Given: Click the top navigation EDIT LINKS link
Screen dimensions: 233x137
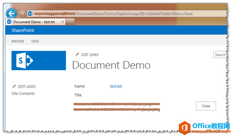Looking at the screenshot, I should (x=90, y=55).
